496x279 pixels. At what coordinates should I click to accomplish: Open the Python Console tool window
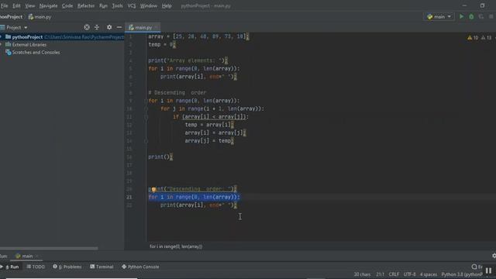pos(140,267)
